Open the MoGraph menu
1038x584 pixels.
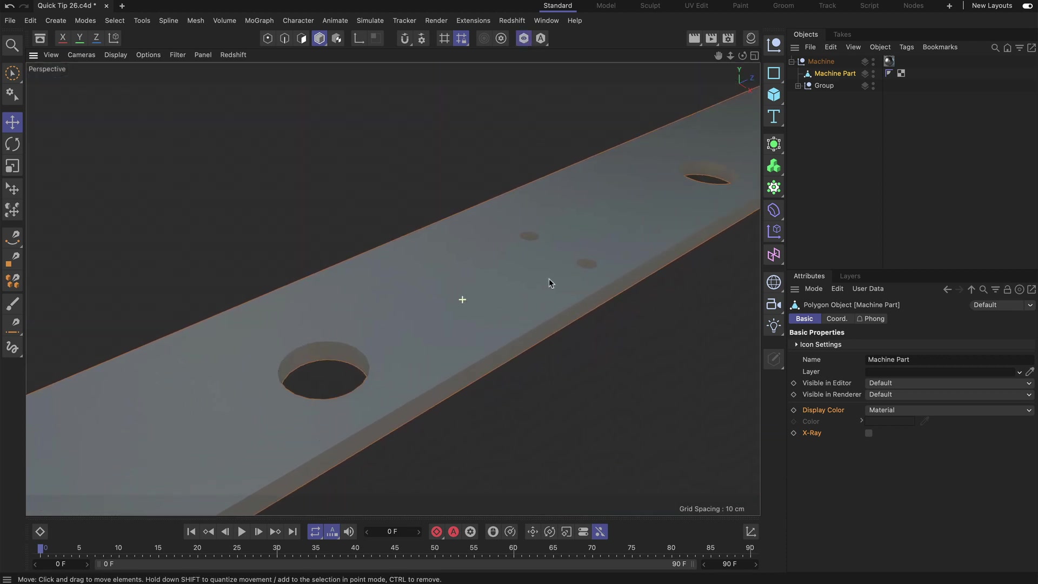pyautogui.click(x=259, y=21)
